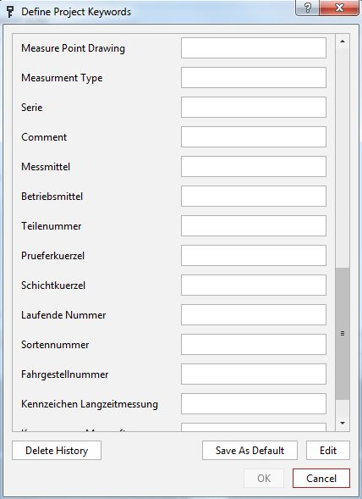Select the Fahrgestellnummer input field

254,374
